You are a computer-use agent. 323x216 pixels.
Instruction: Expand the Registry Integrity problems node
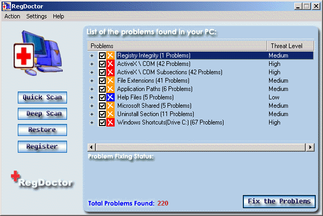92,55
